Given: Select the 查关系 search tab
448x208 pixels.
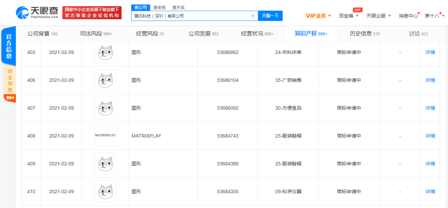Looking at the screenshot, I should (x=178, y=7).
